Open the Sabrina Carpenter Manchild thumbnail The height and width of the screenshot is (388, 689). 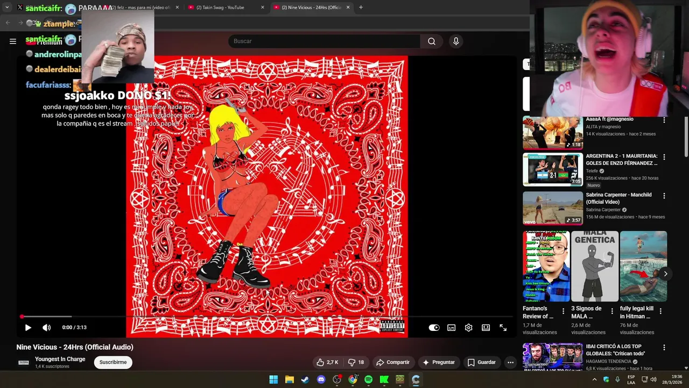point(553,208)
